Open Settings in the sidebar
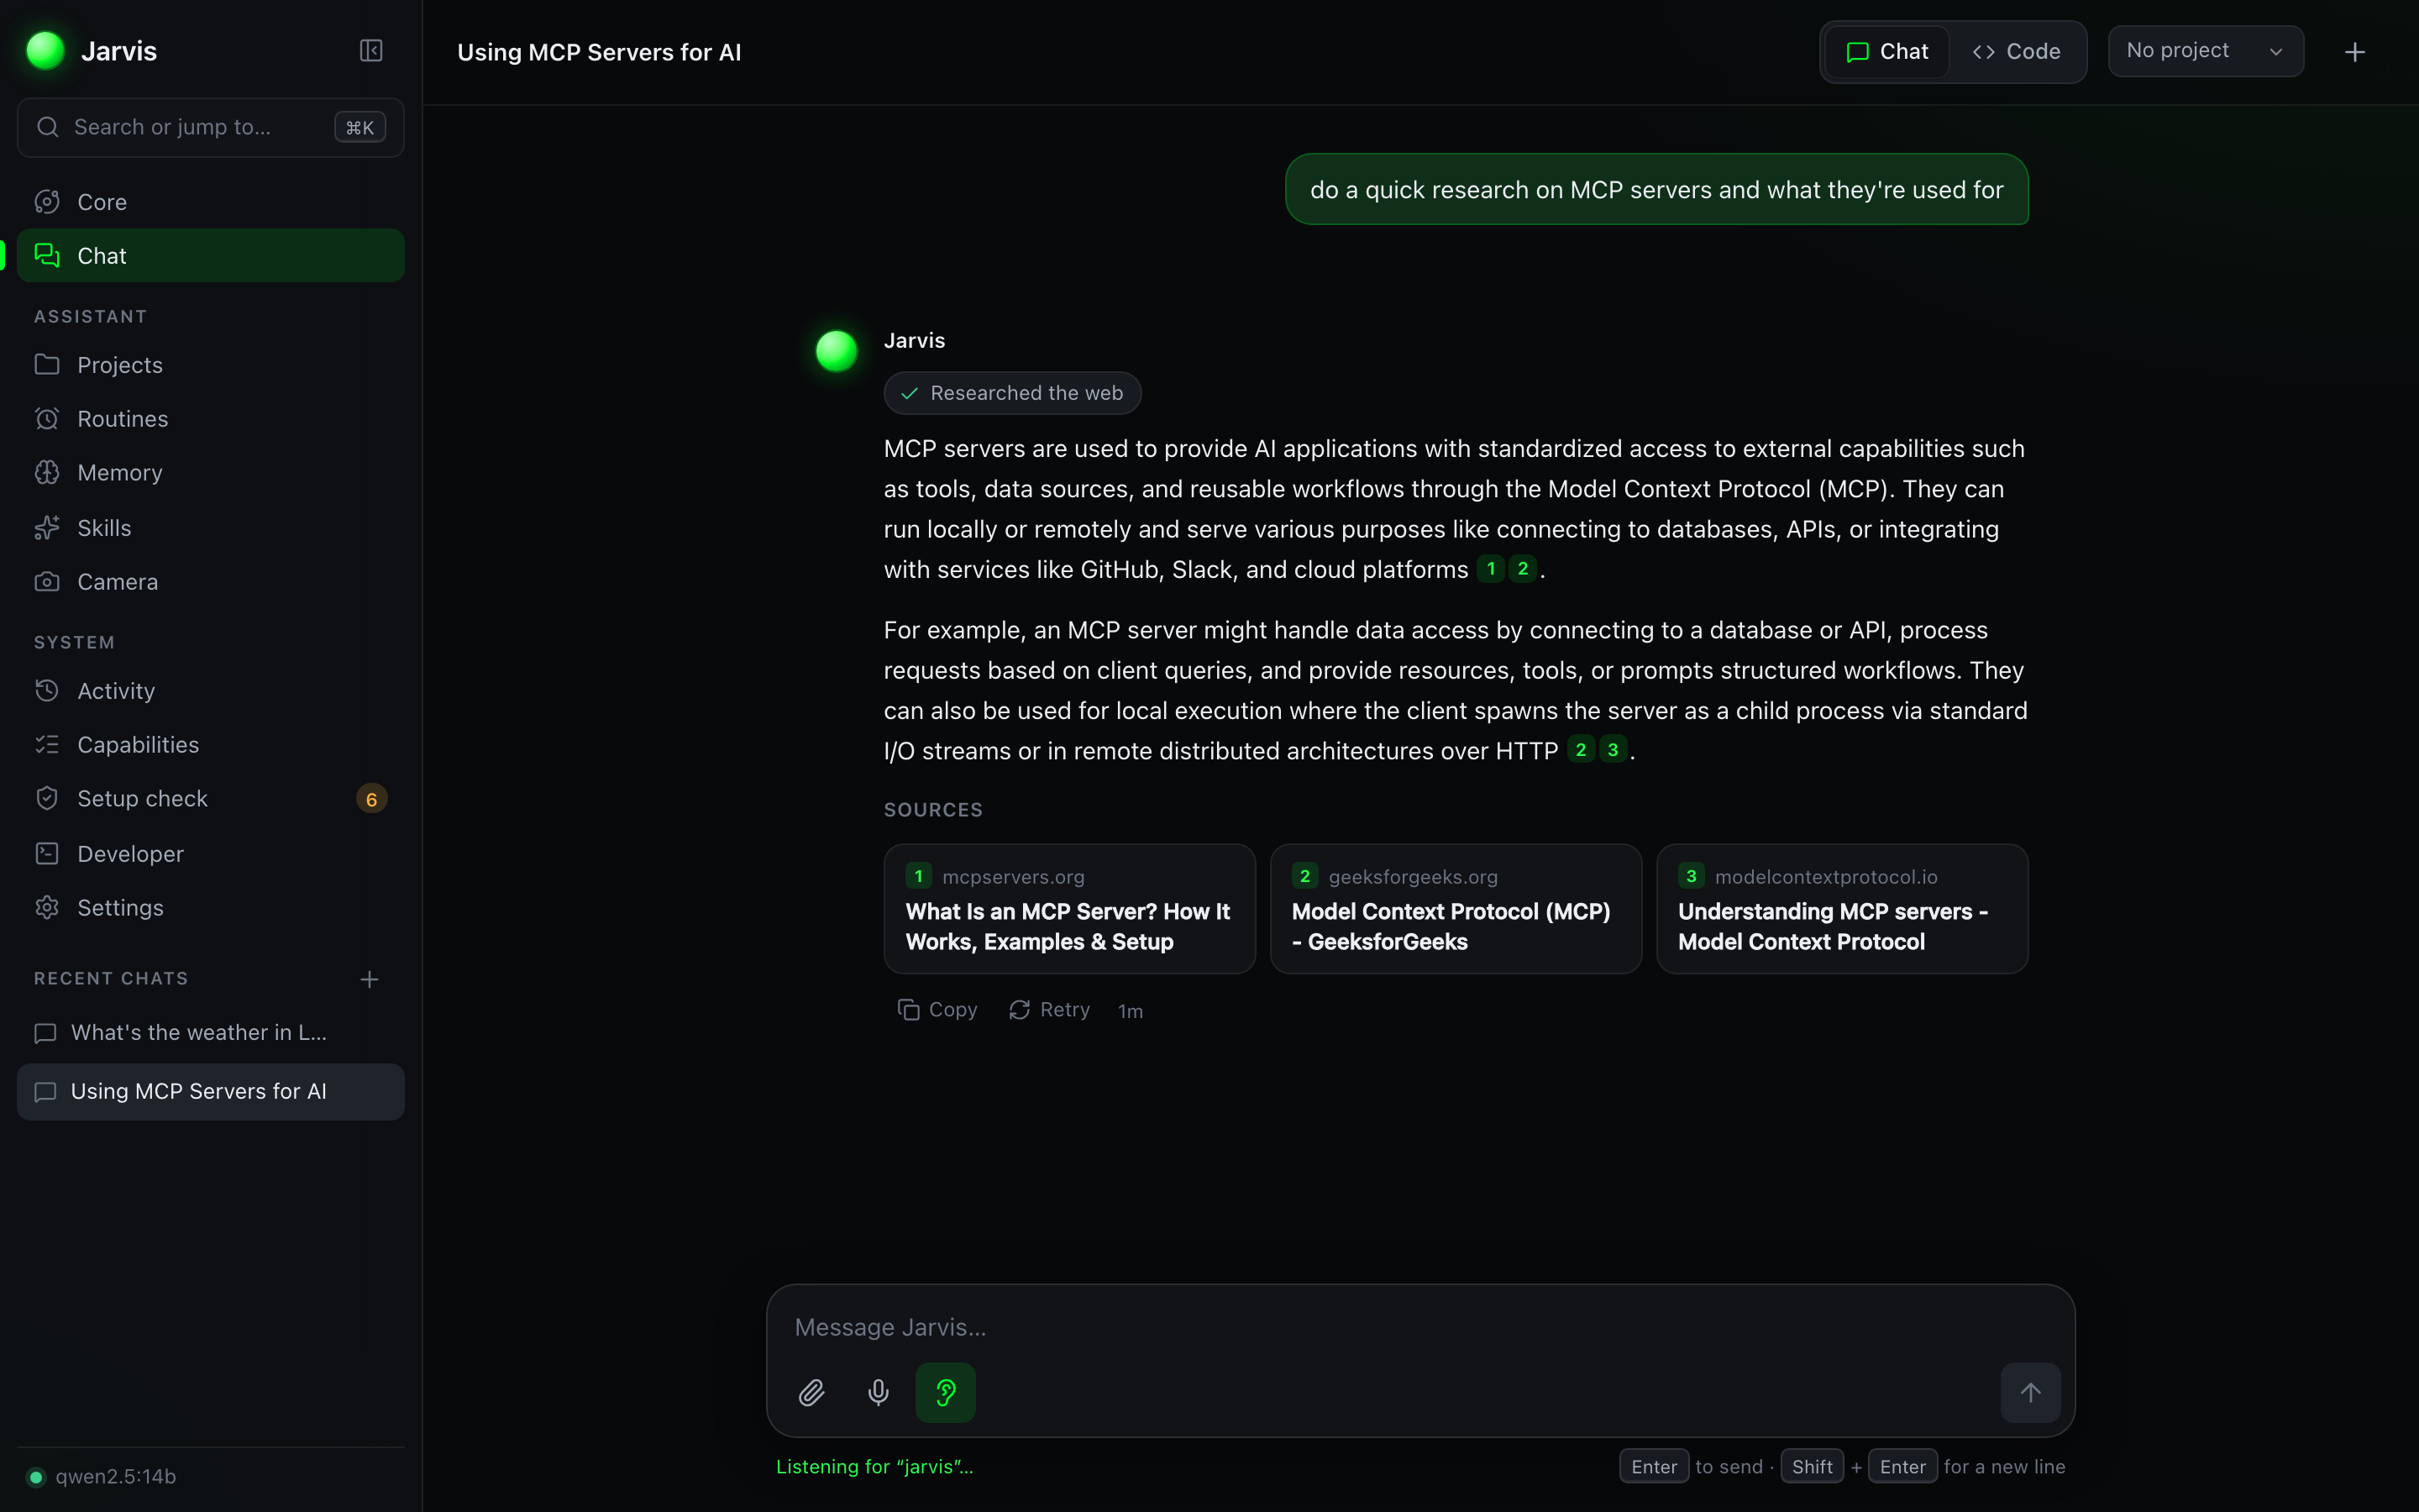Image resolution: width=2419 pixels, height=1512 pixels. pyautogui.click(x=211, y=908)
